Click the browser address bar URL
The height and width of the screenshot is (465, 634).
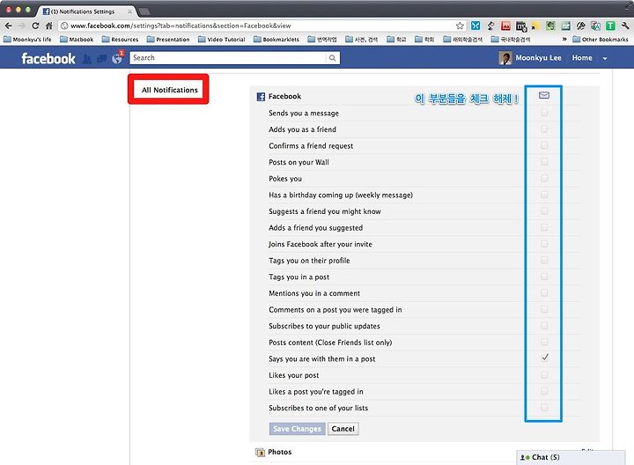click(181, 26)
